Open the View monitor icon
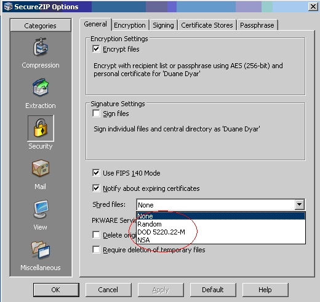The width and height of the screenshot is (320, 302). click(41, 209)
